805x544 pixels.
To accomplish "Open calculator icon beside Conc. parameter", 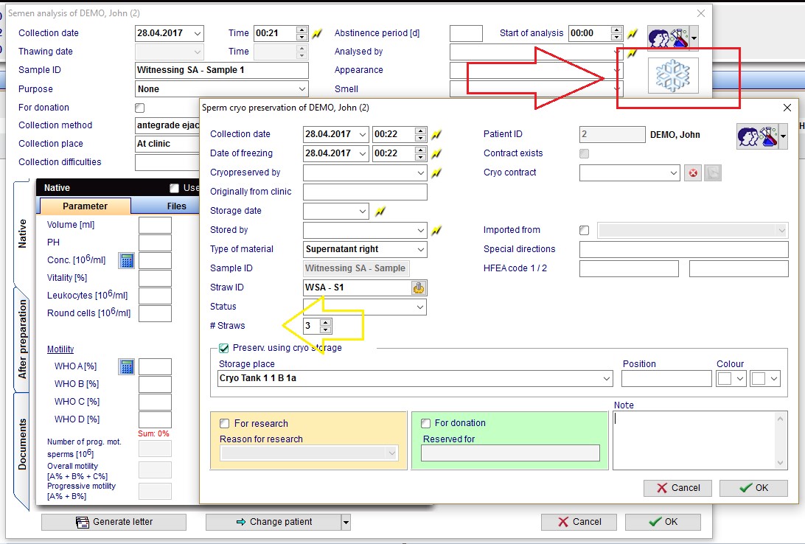I will pos(126,261).
